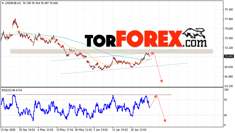Click the 11 Jun 19:02 time label
Viewport: 235px width, 133px height.
(x=120, y=130)
